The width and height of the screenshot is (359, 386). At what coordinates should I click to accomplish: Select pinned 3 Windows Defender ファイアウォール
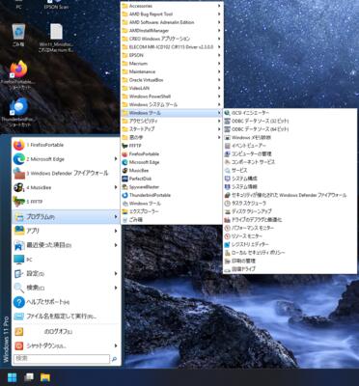click(66, 174)
